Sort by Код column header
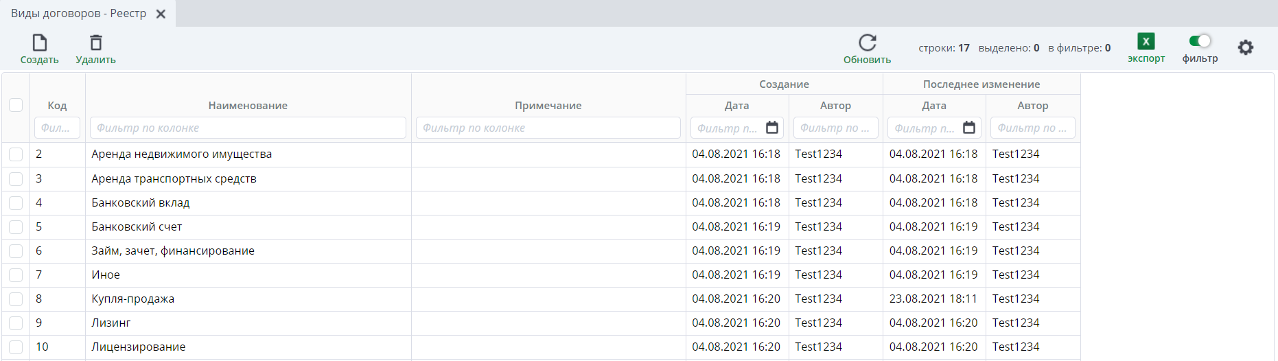The width and height of the screenshot is (1278, 361). 57,106
